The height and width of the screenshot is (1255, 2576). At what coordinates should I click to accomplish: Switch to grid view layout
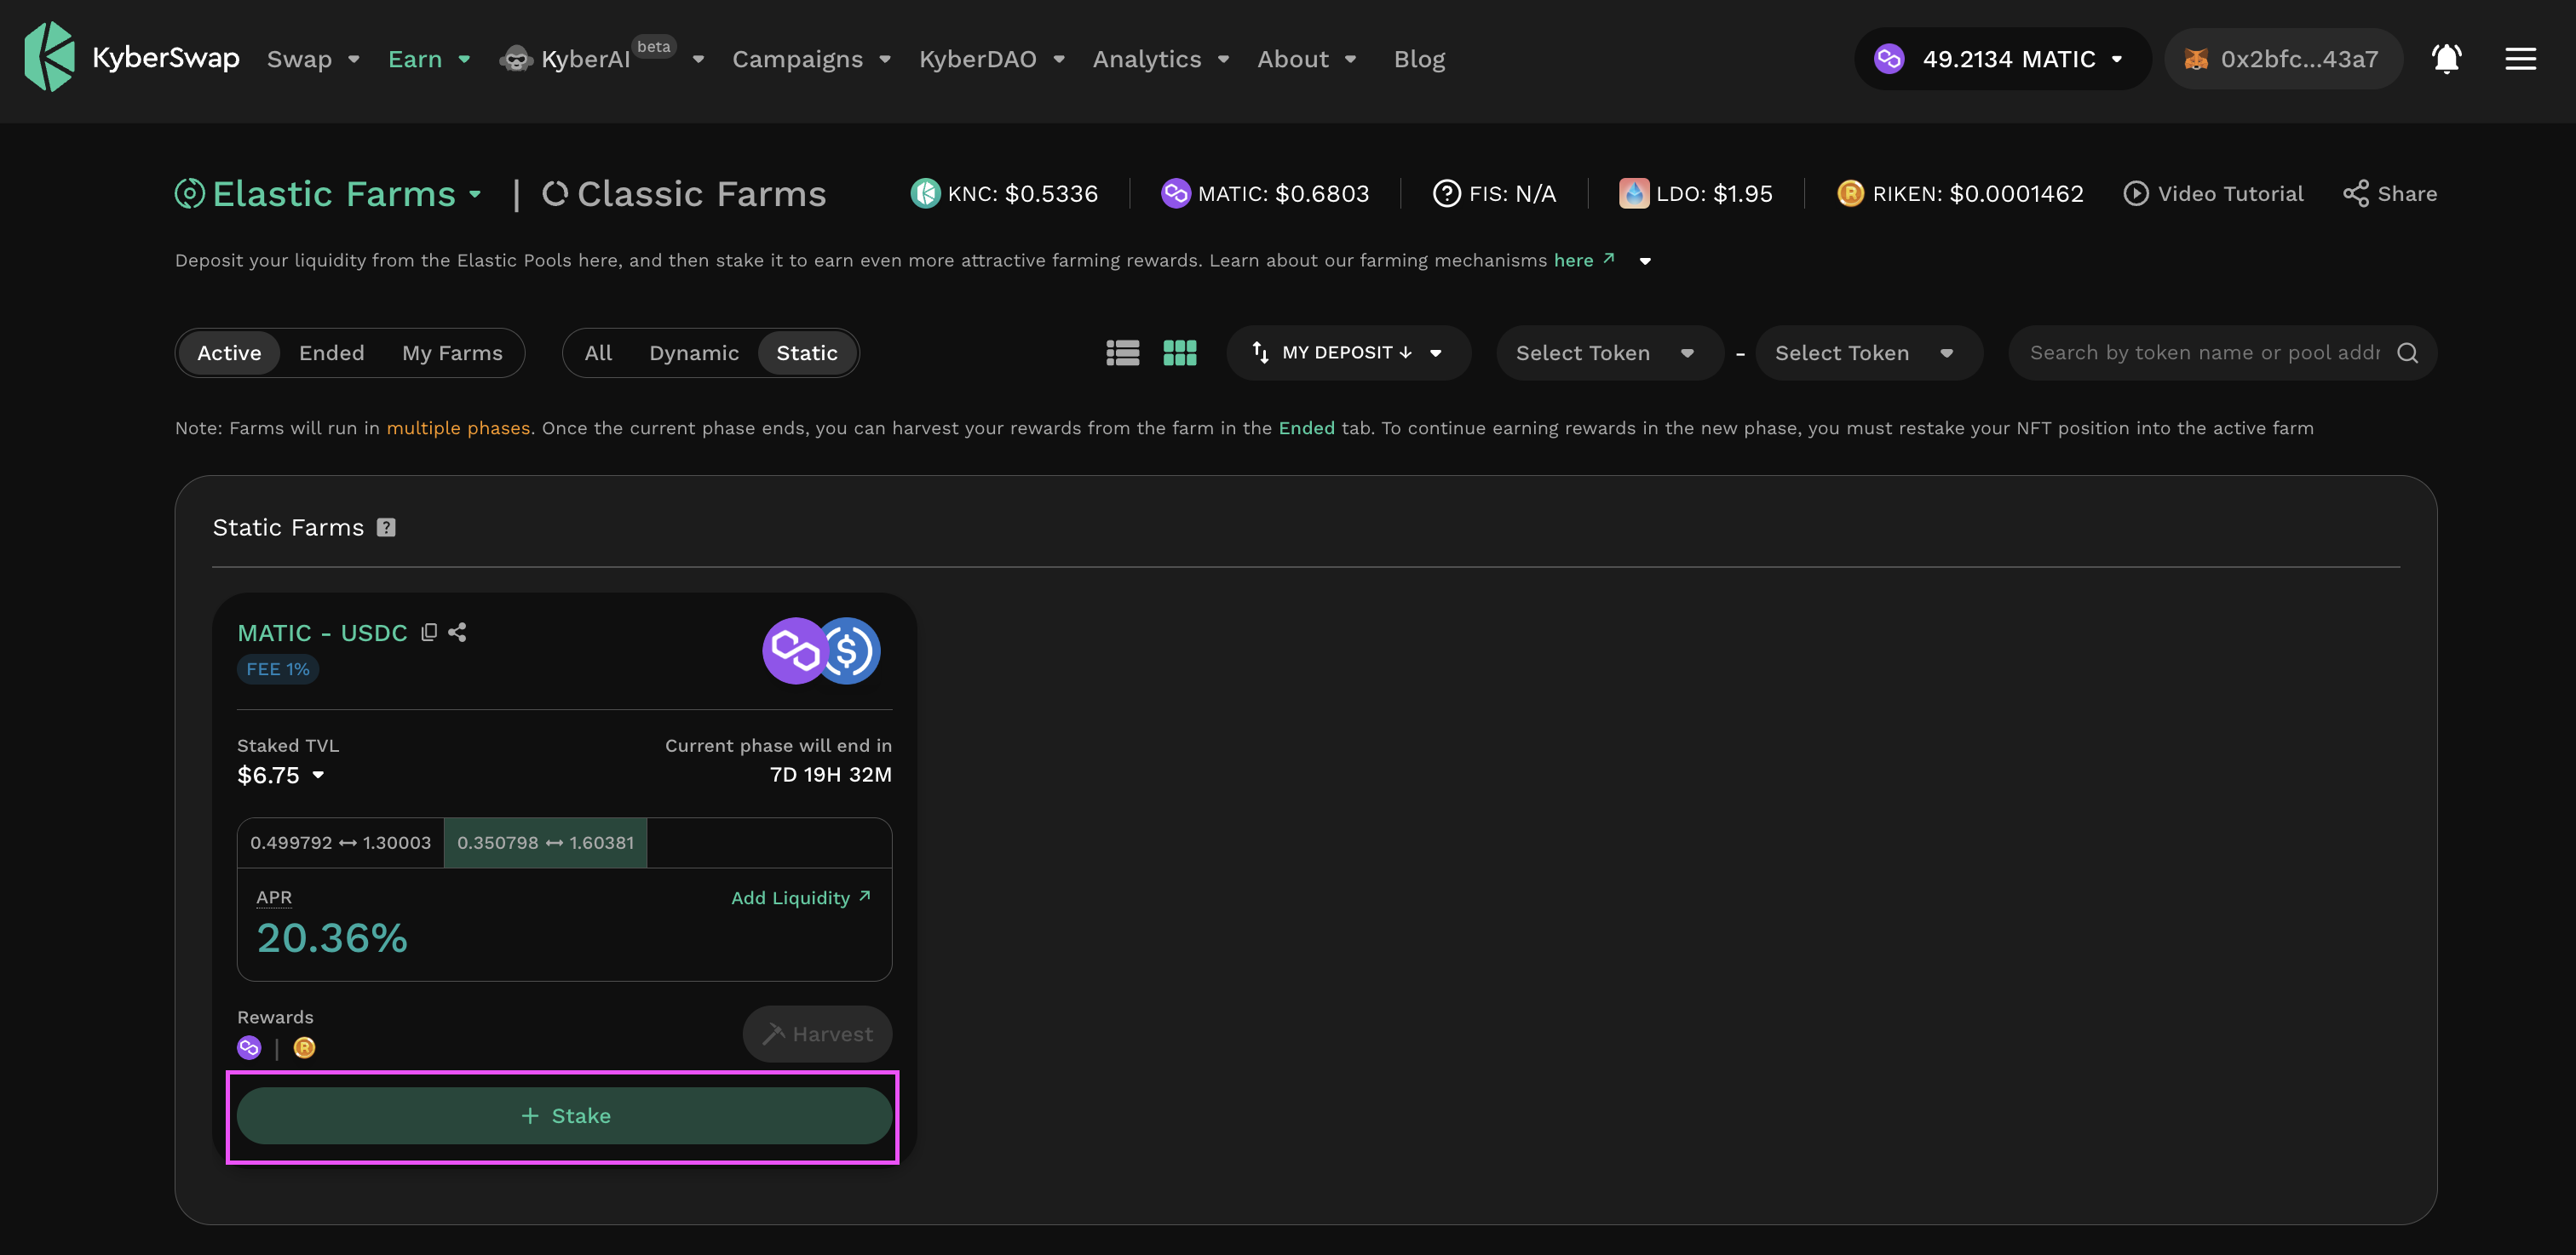[x=1180, y=352]
